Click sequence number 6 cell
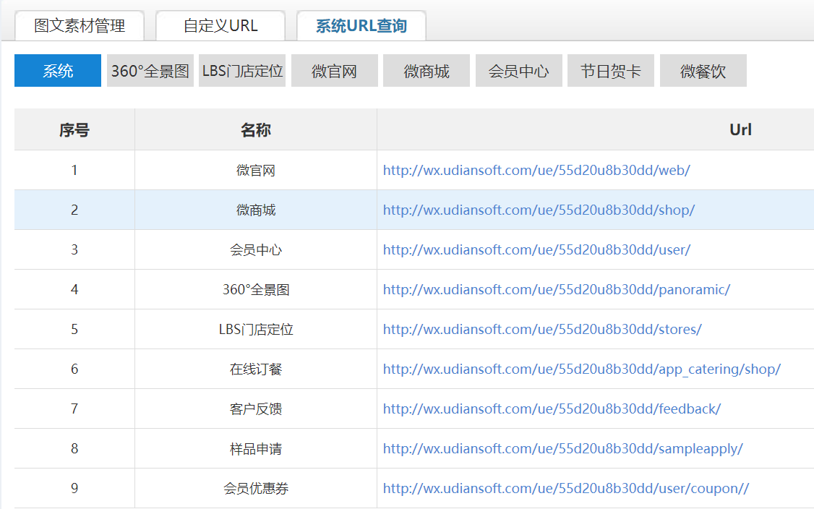 [74, 369]
